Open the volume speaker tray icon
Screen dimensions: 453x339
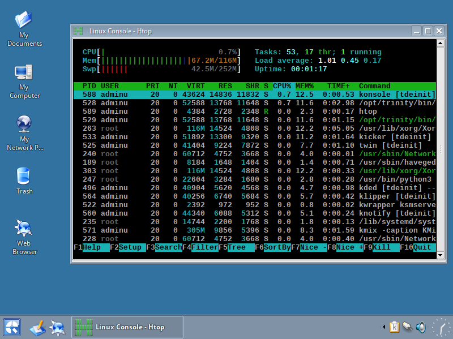click(x=421, y=327)
